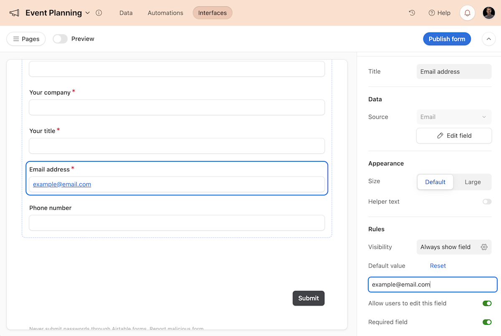Click inside the Default value input field
The width and height of the screenshot is (501, 336).
[x=432, y=285]
